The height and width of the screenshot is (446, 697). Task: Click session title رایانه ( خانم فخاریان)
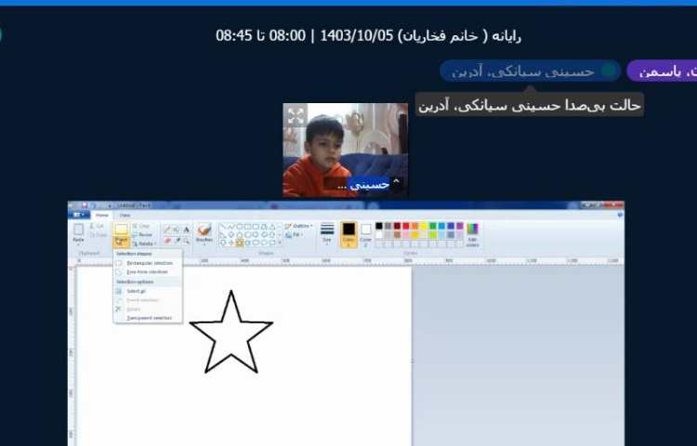(x=459, y=35)
